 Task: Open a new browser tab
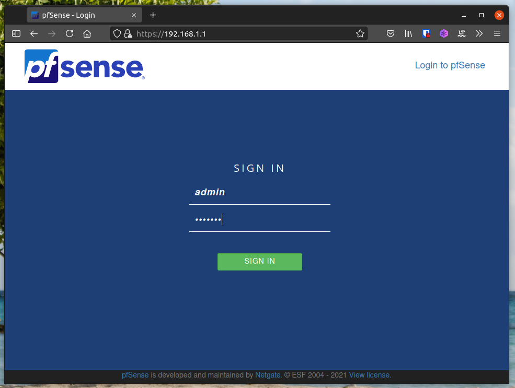153,15
